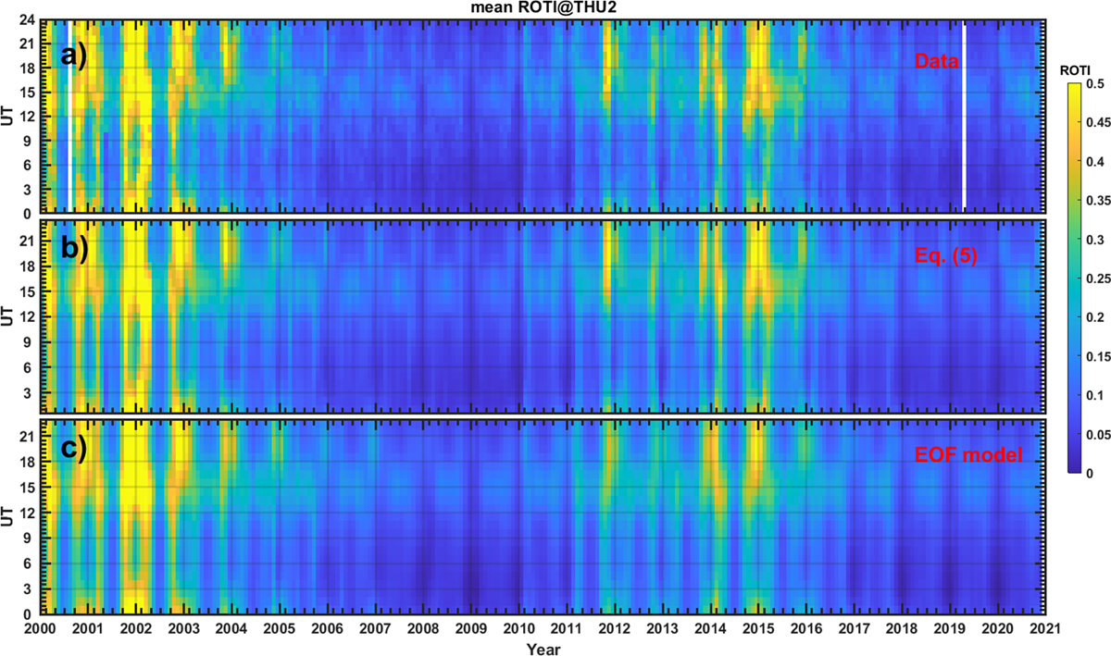Click the "2009" year tick label
The image size is (1111, 656).
(x=471, y=630)
